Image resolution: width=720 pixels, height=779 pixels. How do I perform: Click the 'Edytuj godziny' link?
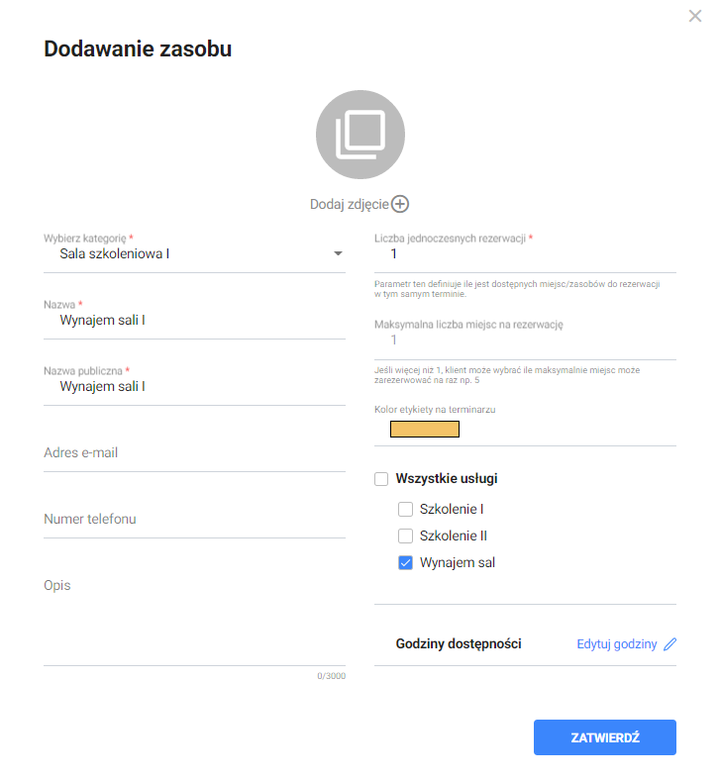point(616,644)
